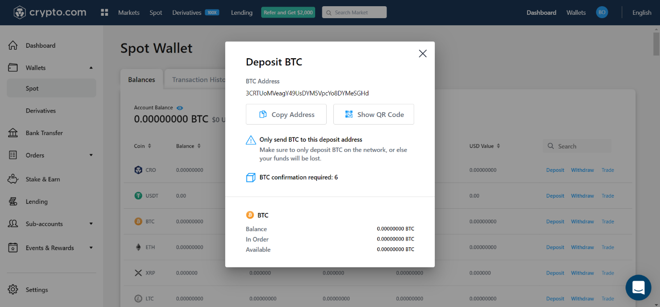The image size is (660, 307).
Task: Click the Search Market input field
Action: [354, 12]
